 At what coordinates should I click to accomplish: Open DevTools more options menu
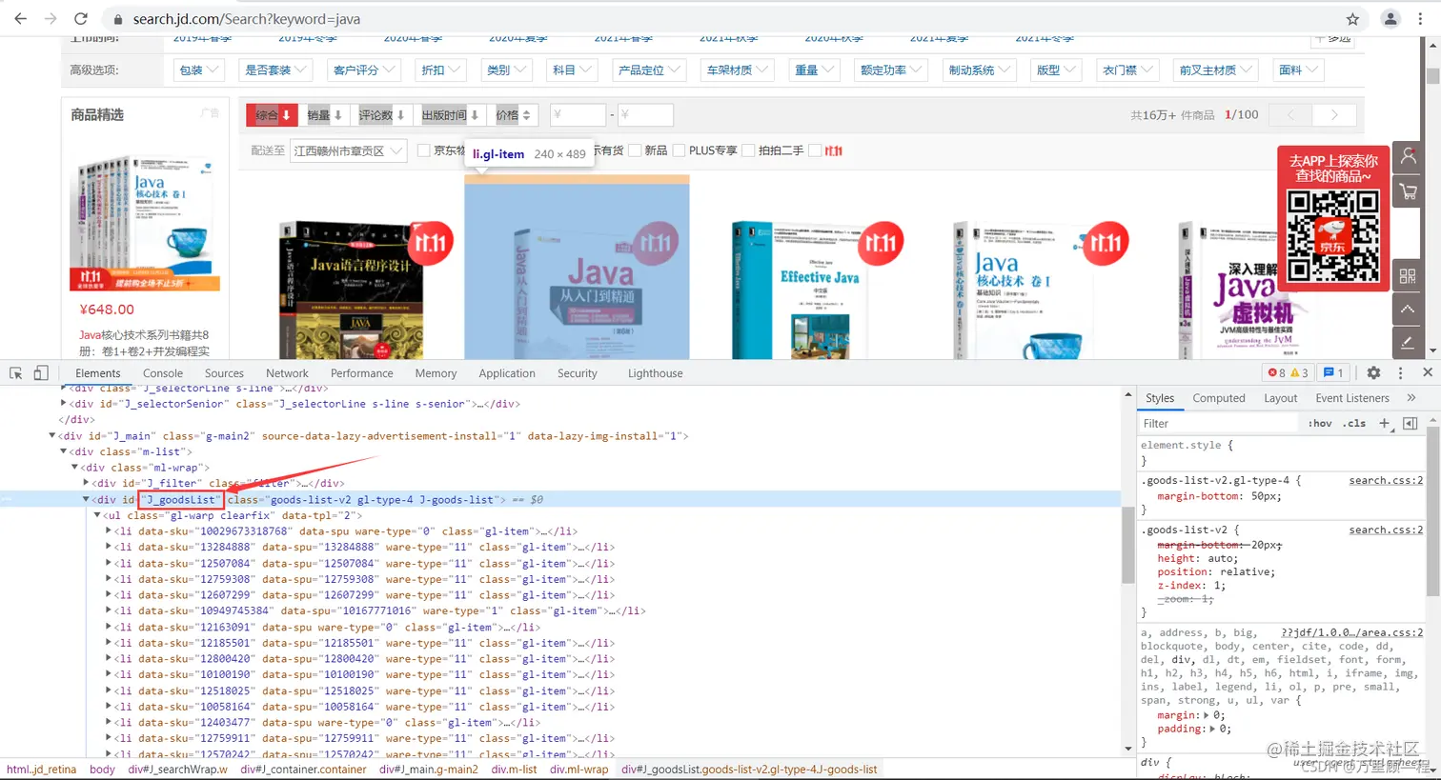[x=1400, y=373]
